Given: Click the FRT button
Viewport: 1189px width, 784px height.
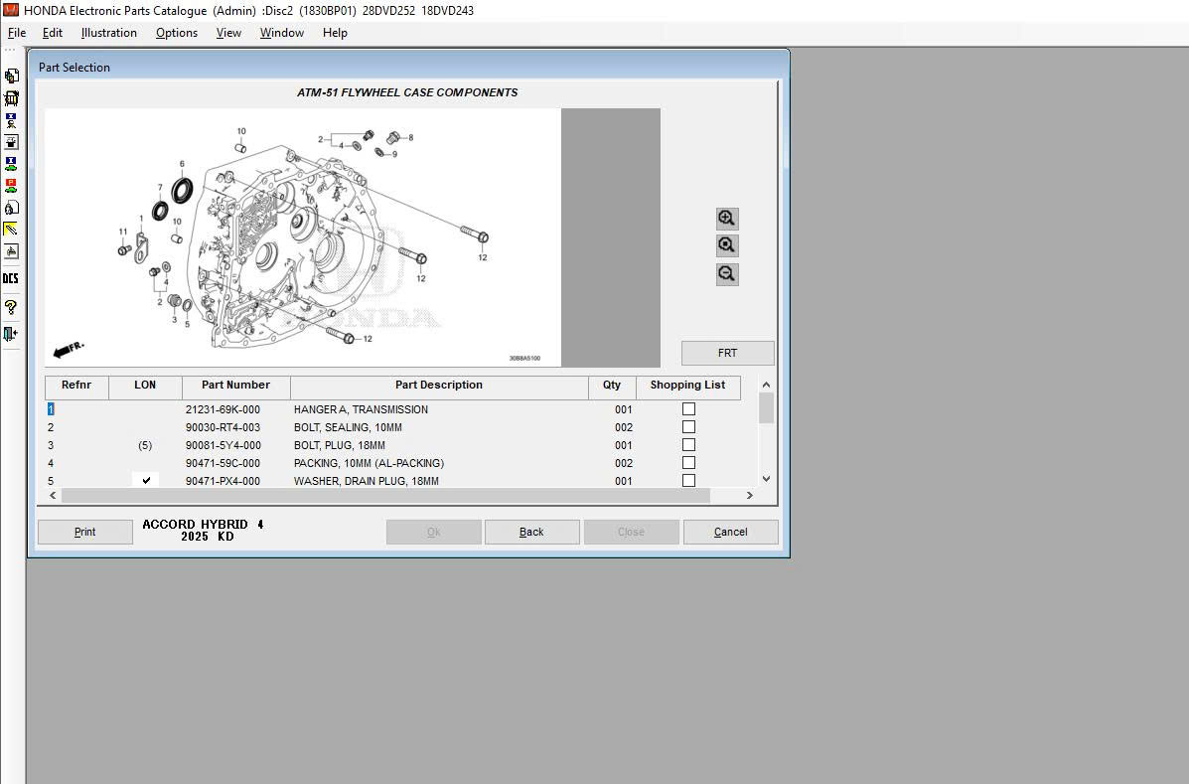Looking at the screenshot, I should click(727, 353).
